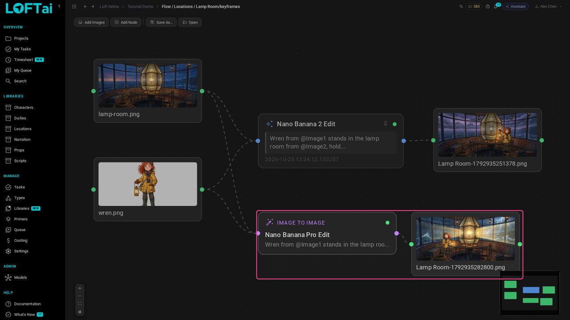Zoom out on the flow canvas

click(80, 296)
